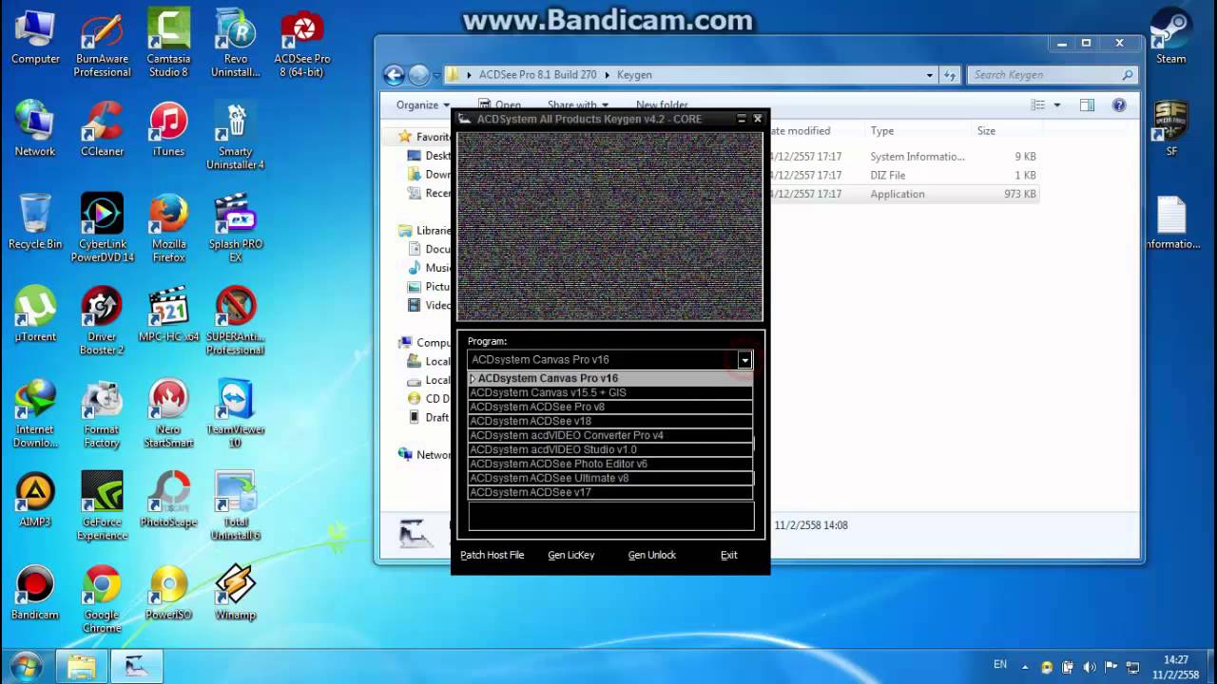1217x684 pixels.
Task: Open Driver Booster 2 shortcut
Action: point(102,321)
